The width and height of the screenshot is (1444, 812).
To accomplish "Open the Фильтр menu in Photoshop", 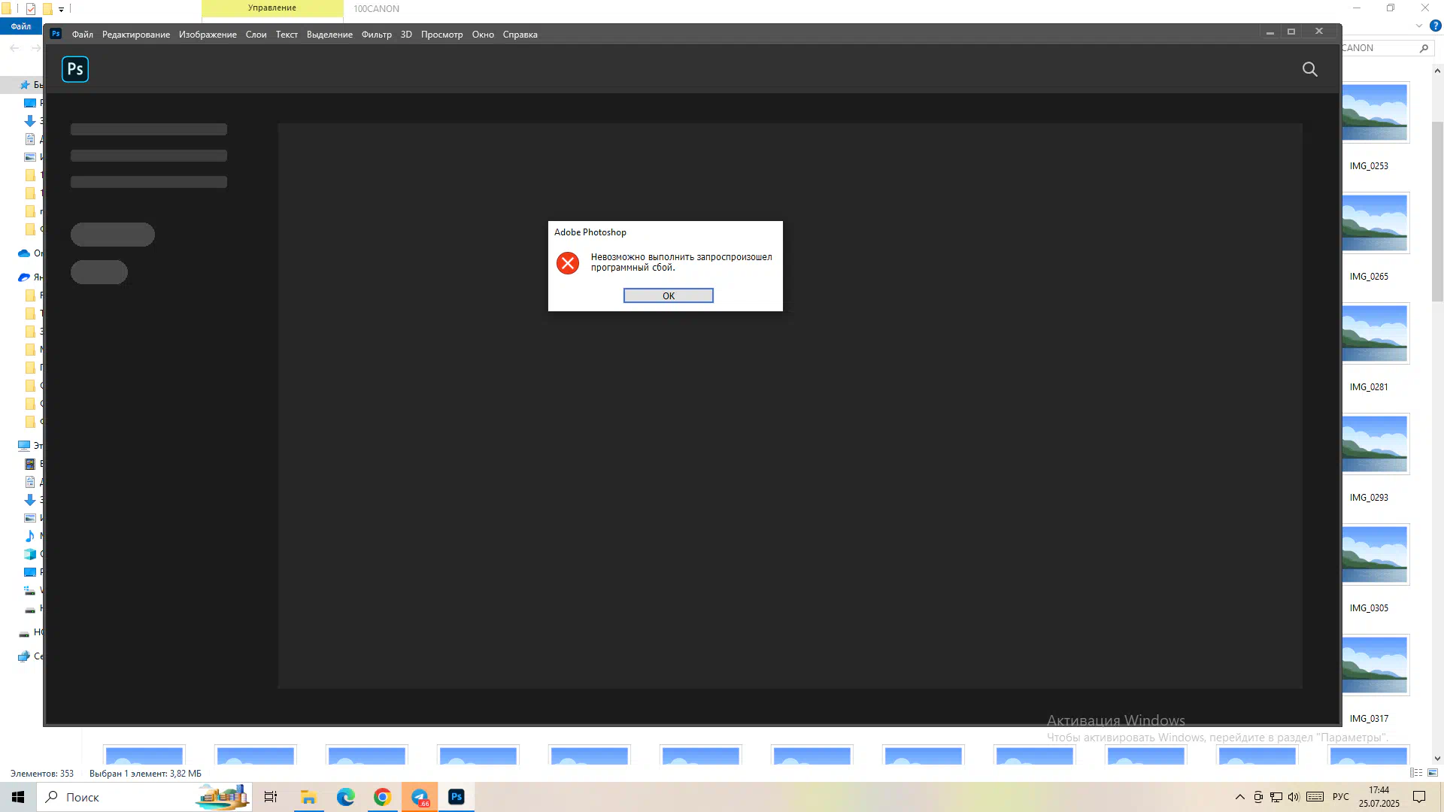I will [376, 35].
